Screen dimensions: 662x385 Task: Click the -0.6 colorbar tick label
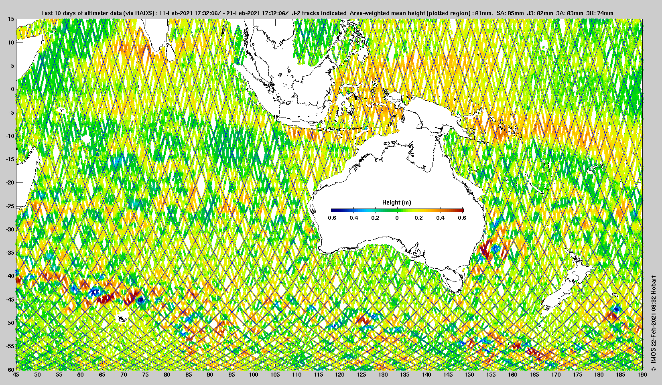tap(331, 218)
